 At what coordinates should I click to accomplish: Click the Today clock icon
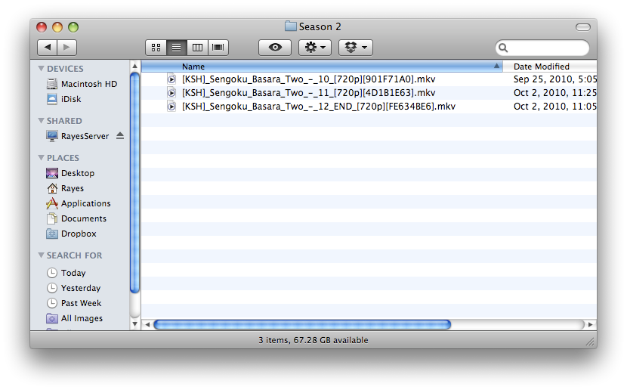click(x=52, y=273)
